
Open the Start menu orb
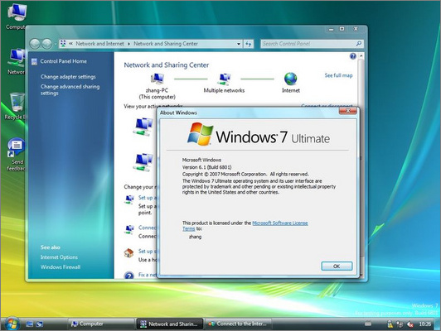click(x=12, y=324)
